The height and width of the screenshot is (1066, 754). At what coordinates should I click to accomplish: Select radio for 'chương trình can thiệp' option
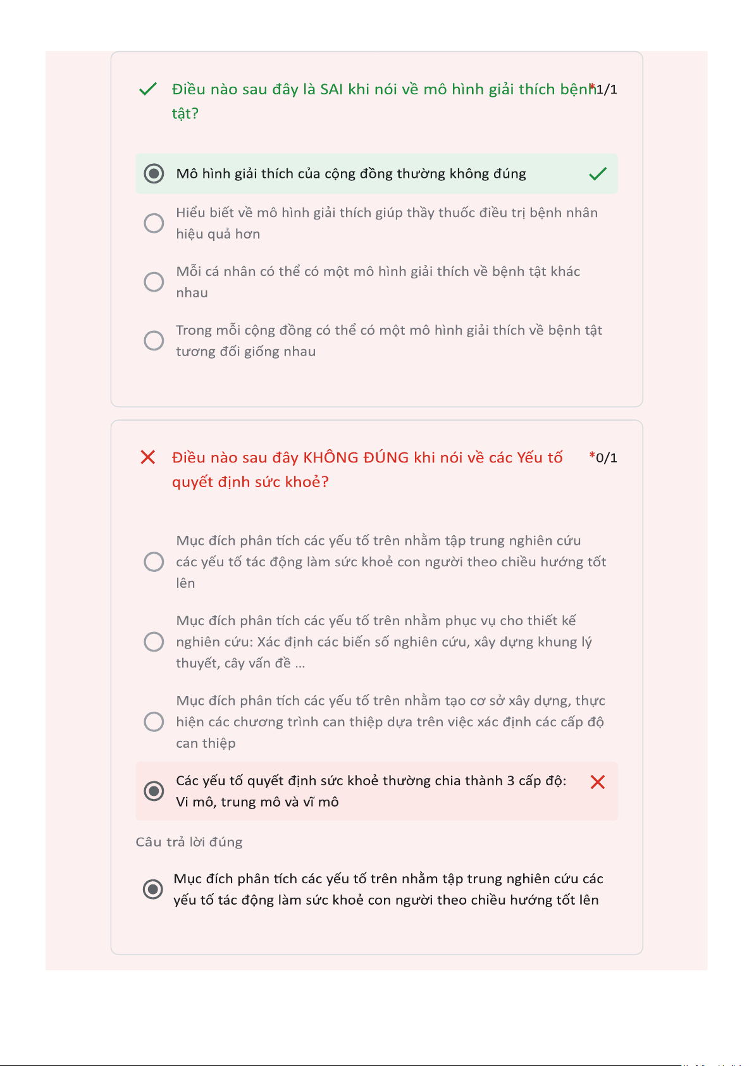pos(154,722)
